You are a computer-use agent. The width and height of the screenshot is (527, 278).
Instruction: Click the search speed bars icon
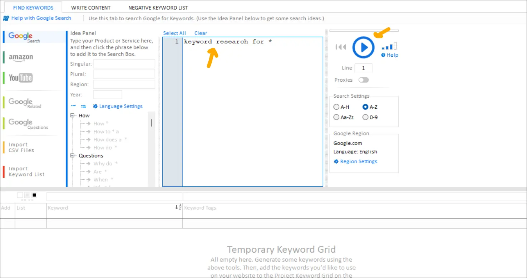[389, 46]
